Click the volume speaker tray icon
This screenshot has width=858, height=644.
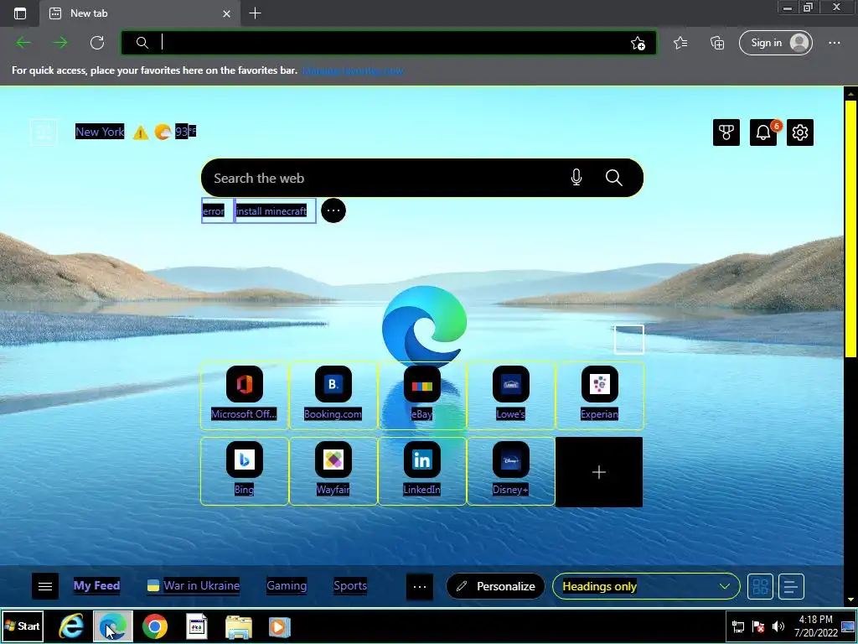pyautogui.click(x=778, y=626)
